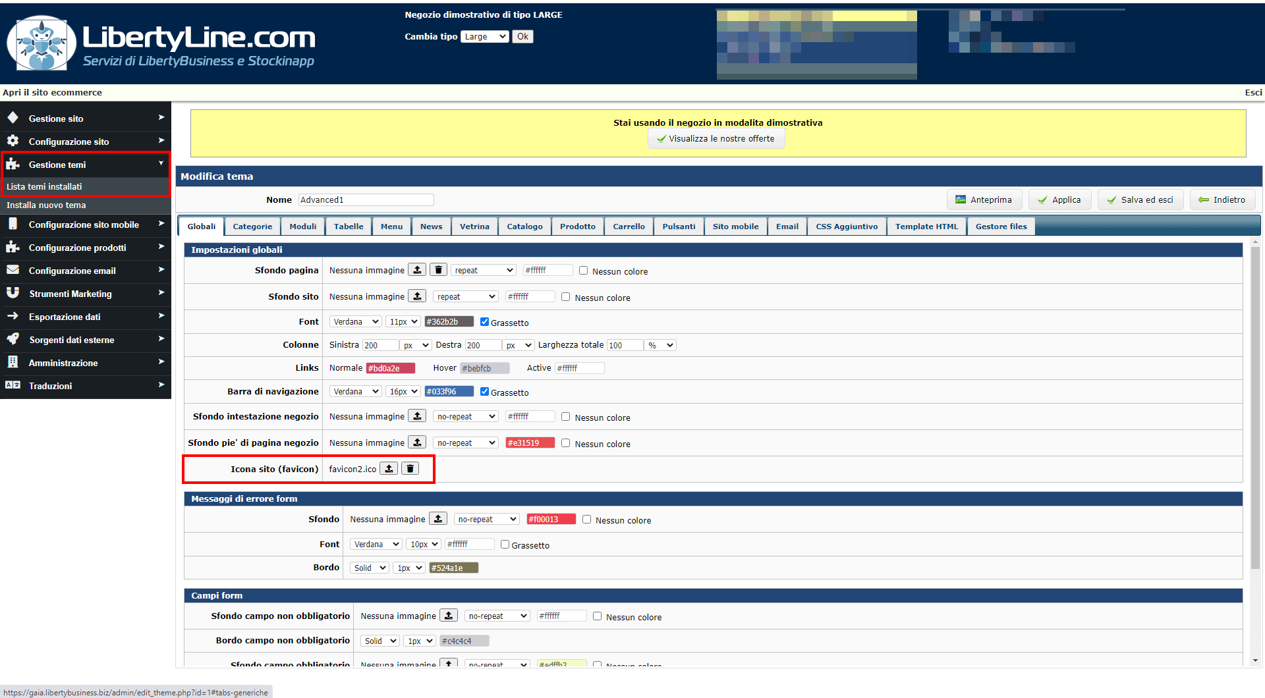
Task: Open the global Font family Verdana dropdown
Action: coord(356,322)
